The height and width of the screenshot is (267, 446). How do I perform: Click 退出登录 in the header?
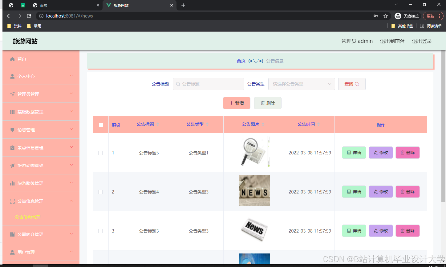point(422,41)
